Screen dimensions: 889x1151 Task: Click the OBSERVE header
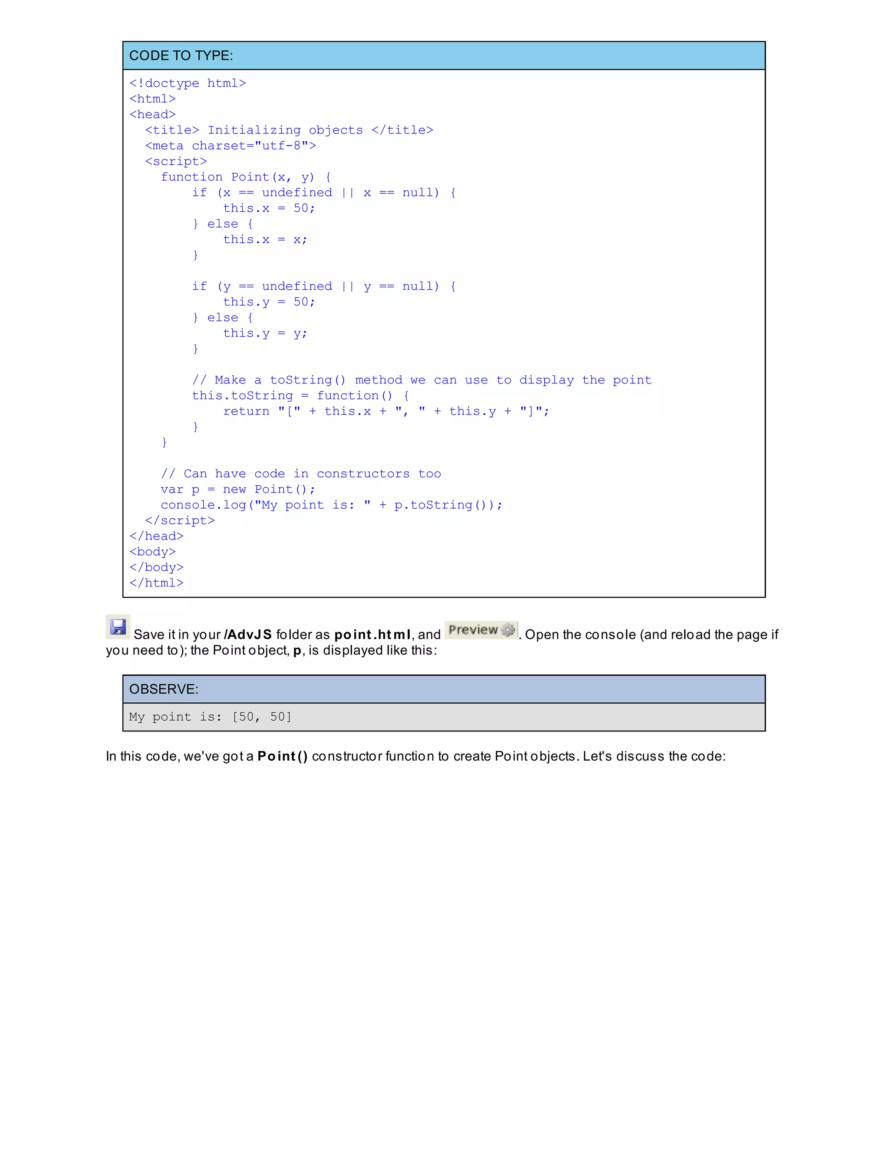[x=444, y=689]
